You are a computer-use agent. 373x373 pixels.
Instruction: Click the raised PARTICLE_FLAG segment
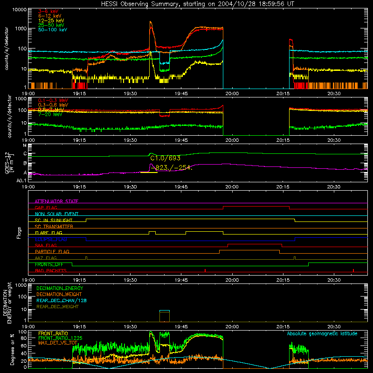click(x=249, y=250)
